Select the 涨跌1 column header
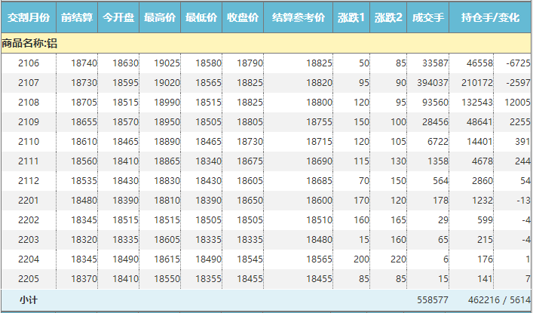533x313 pixels. click(x=351, y=17)
